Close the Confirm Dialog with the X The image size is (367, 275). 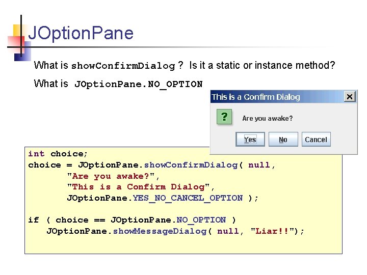(350, 97)
